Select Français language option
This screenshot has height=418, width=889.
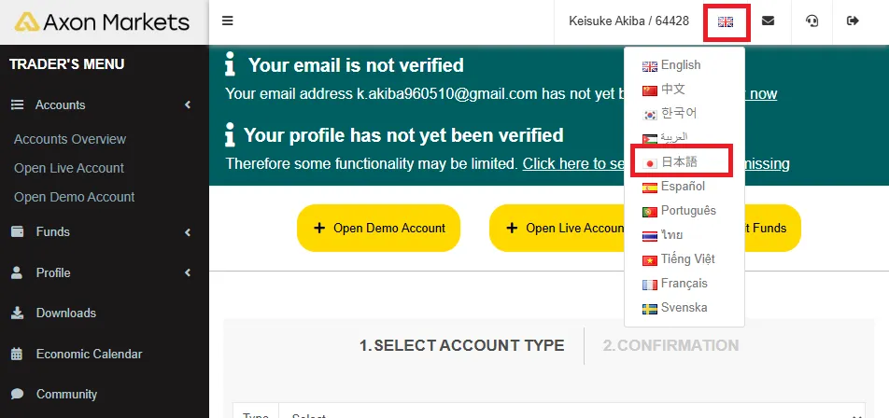[684, 284]
